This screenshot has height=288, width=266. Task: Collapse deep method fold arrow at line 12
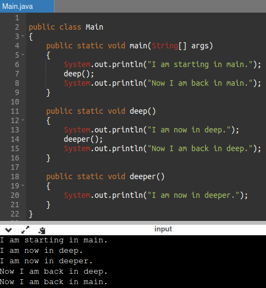click(23, 120)
